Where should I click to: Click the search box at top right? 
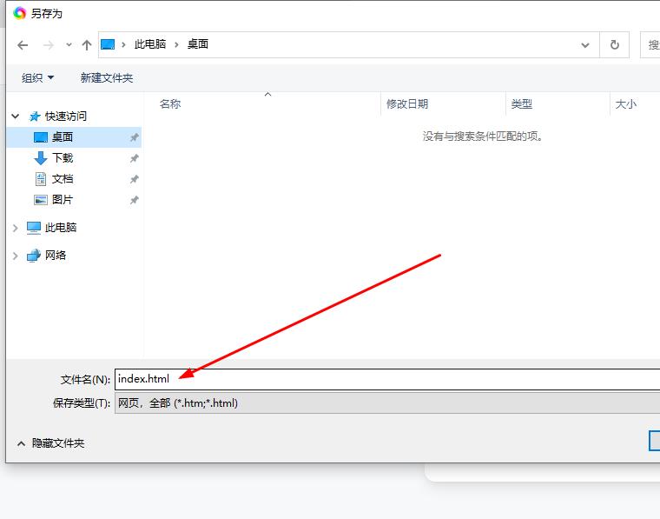(650, 44)
